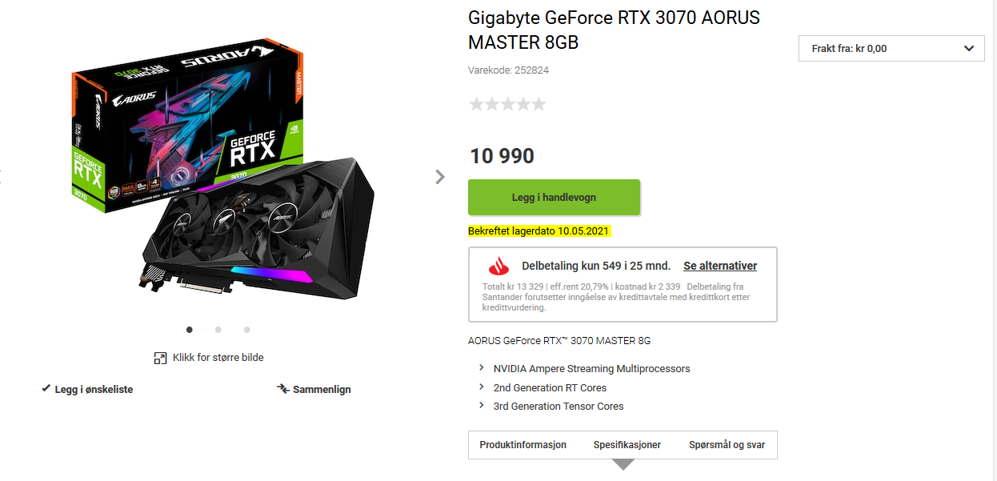
Task: Select first image carousel dot
Action: pyautogui.click(x=190, y=329)
